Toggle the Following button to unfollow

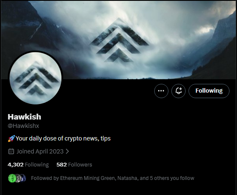coord(209,91)
